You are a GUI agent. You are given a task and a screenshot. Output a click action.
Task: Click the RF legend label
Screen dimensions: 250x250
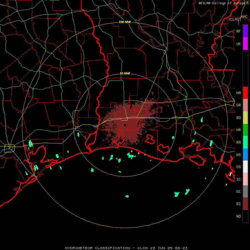click(x=238, y=31)
